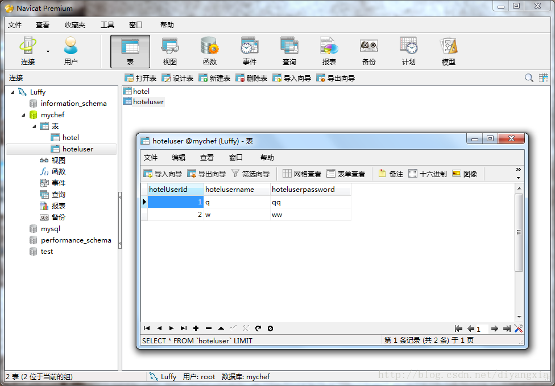This screenshot has height=386, width=555.
Task: Collapse the 表 tables tree node
Action: tap(34, 126)
